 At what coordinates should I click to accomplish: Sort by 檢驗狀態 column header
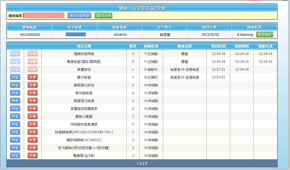tap(151, 46)
